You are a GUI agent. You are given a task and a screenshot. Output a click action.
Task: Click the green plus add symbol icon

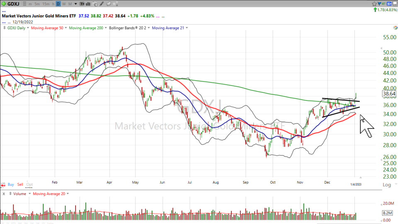click(4, 4)
